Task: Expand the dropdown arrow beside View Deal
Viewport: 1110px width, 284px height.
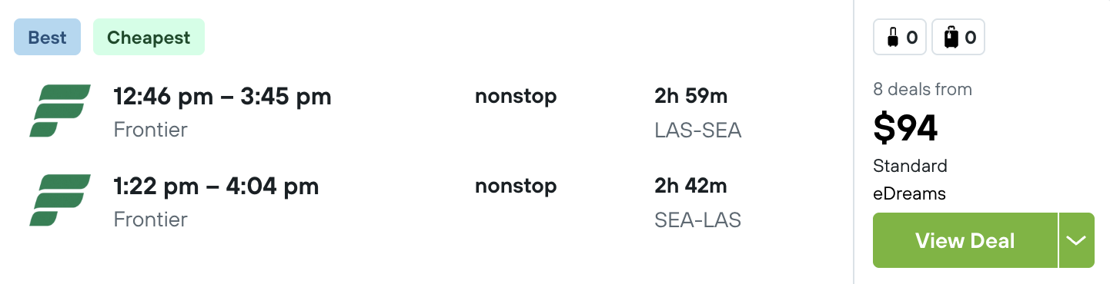Action: coord(1076,240)
